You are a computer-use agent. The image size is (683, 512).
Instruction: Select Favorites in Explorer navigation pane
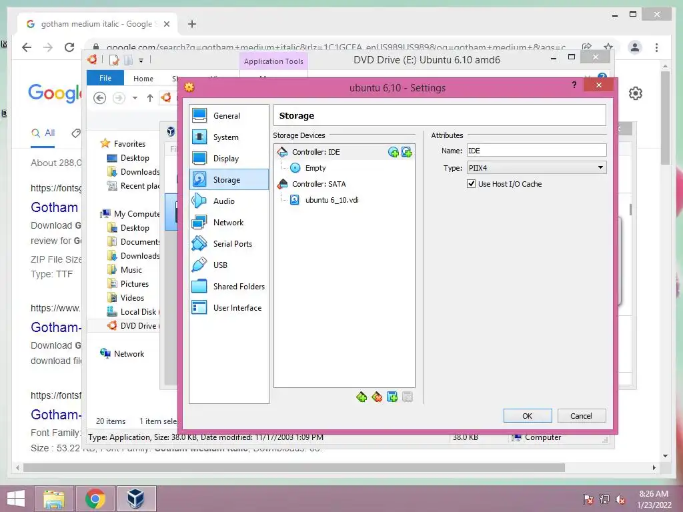(129, 144)
